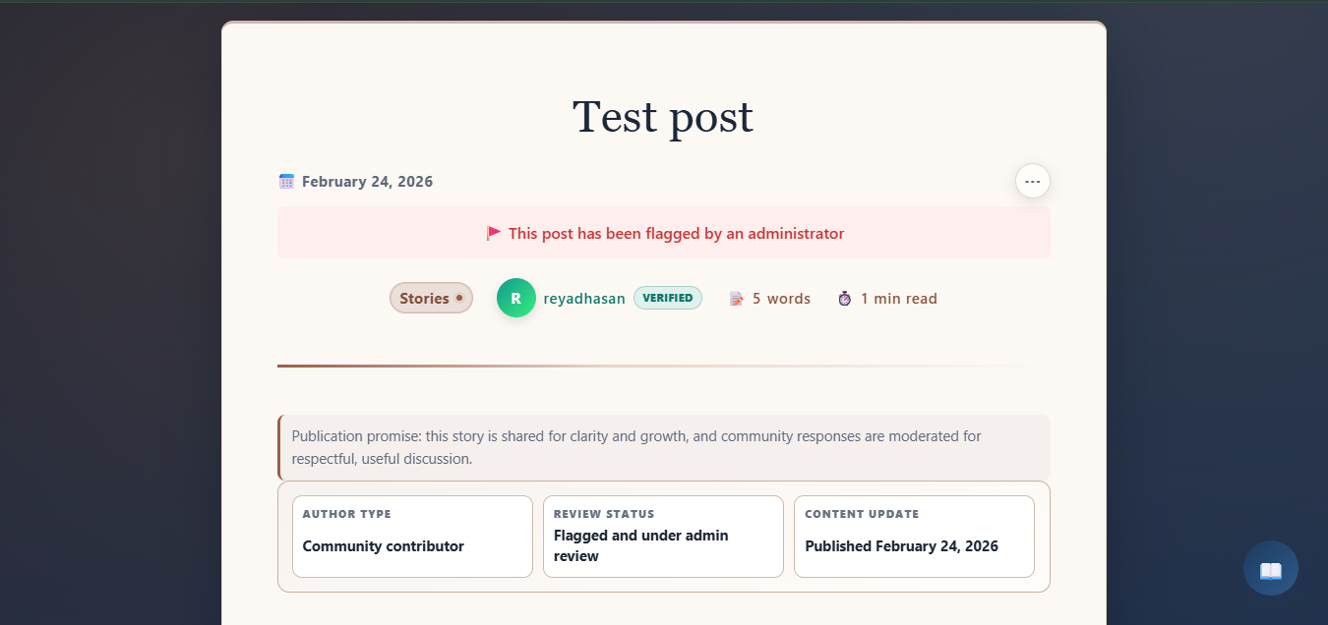Image resolution: width=1328 pixels, height=625 pixels.
Task: Click the 1 min read label
Action: click(x=898, y=299)
